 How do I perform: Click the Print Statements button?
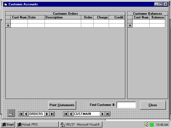62,105
